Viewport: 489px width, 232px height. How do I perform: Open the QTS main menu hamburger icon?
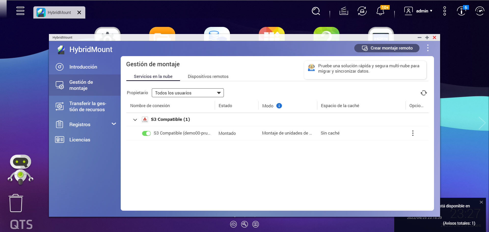[20, 11]
